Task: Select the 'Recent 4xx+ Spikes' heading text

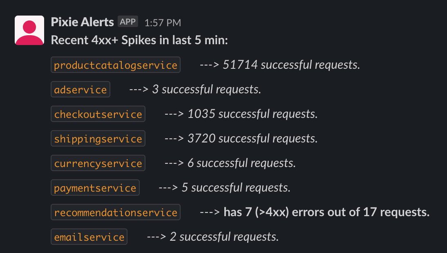Action: pyautogui.click(x=138, y=40)
